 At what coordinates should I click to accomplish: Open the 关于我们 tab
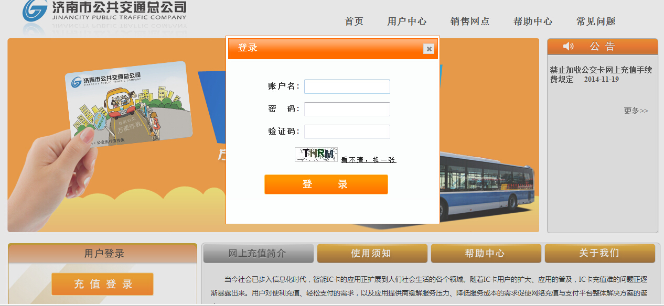tap(599, 253)
